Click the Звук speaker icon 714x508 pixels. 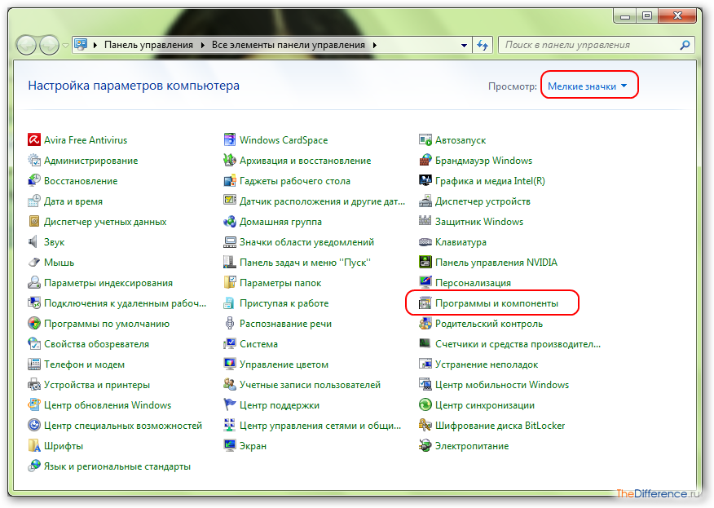pyautogui.click(x=34, y=242)
